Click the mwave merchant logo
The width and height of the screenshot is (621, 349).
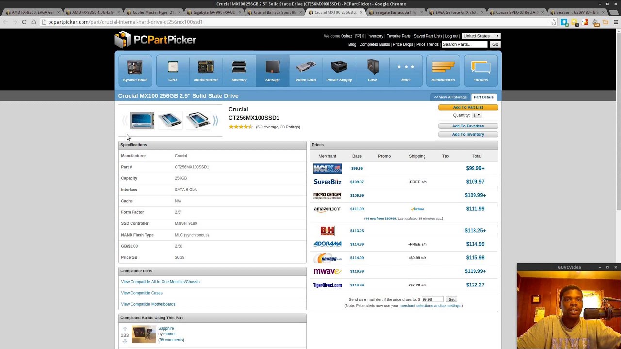click(327, 271)
